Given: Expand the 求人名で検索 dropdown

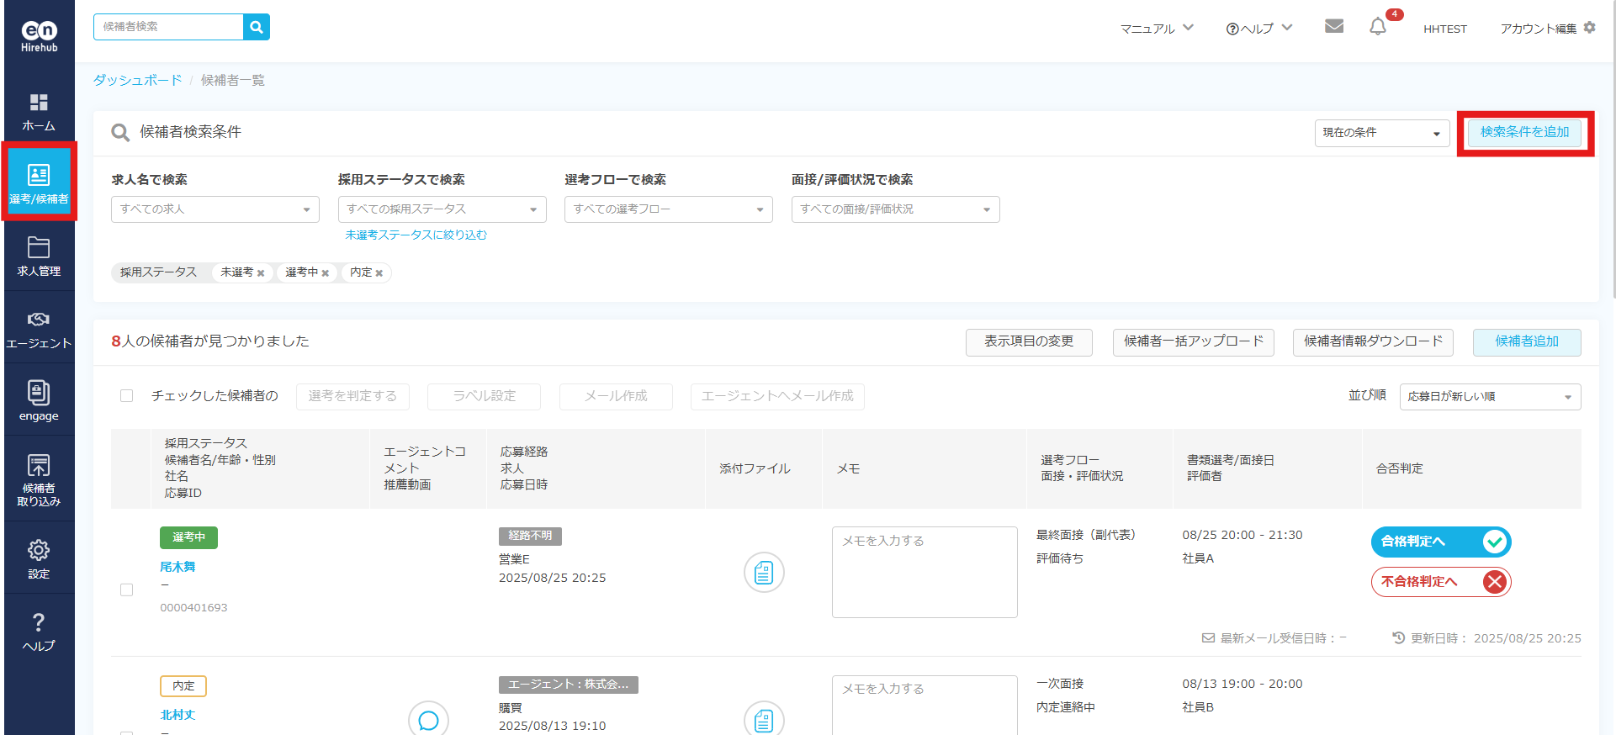Looking at the screenshot, I should pos(215,209).
